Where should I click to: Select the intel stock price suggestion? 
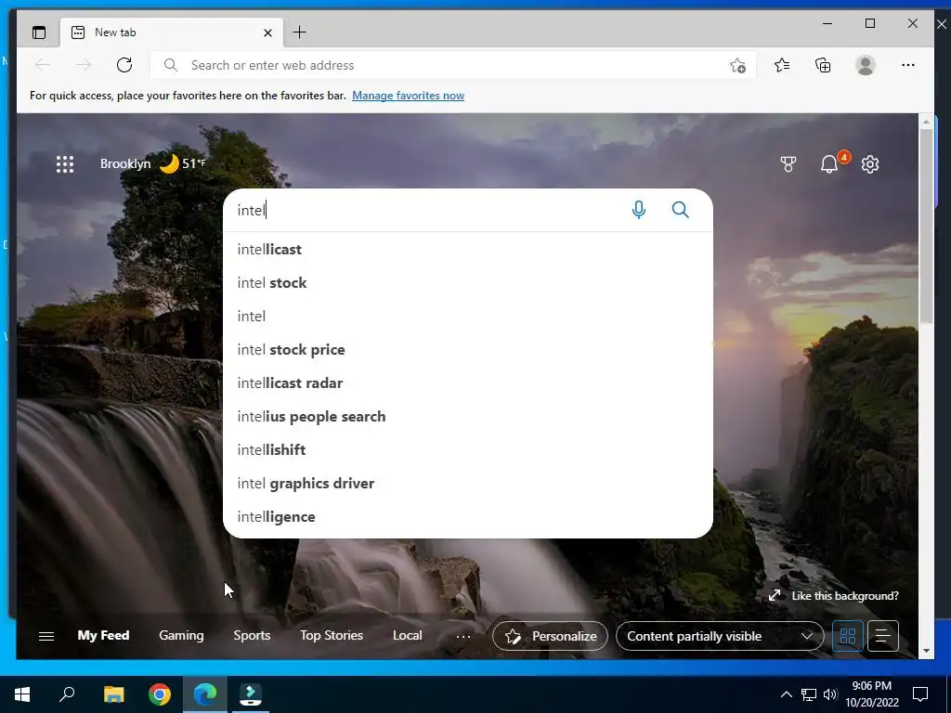click(x=468, y=349)
